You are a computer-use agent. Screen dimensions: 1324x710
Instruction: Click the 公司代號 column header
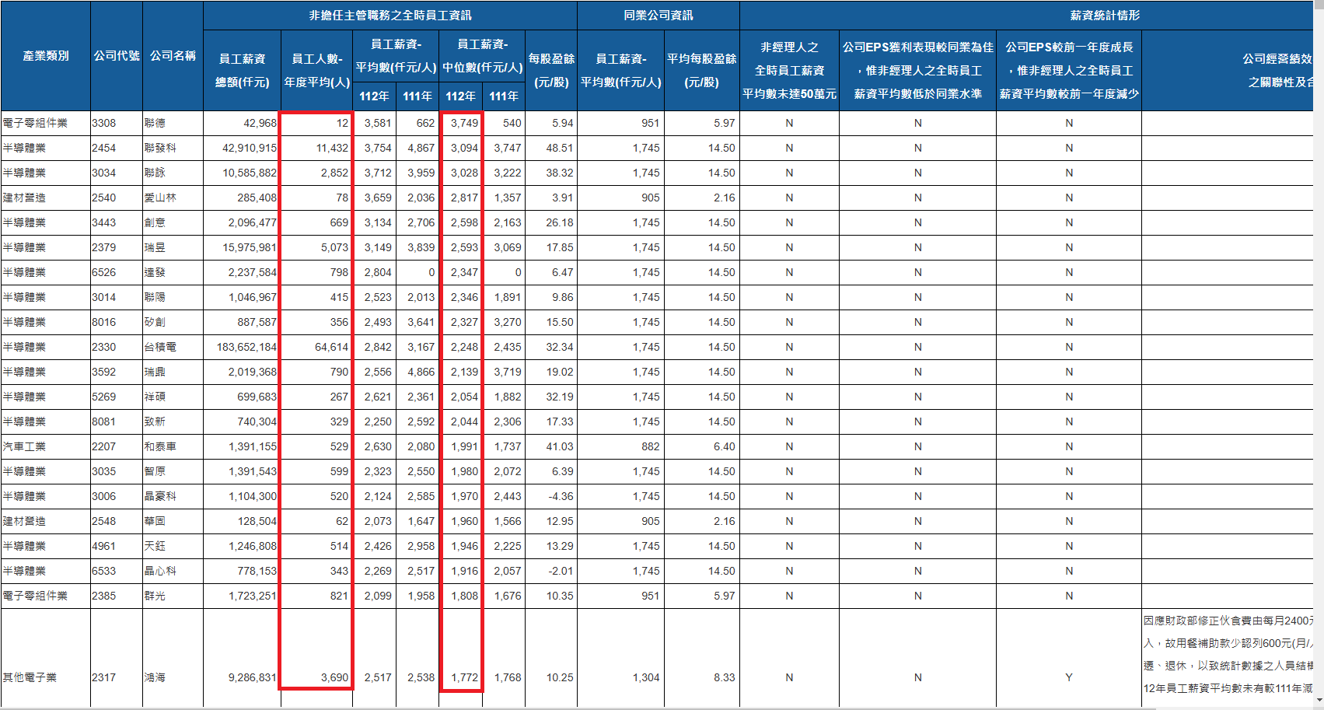tap(117, 56)
